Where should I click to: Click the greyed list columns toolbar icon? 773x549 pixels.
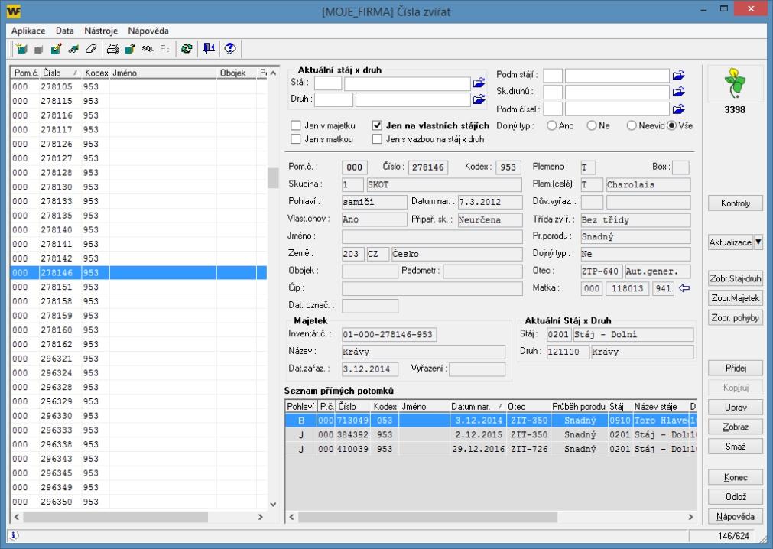click(165, 48)
